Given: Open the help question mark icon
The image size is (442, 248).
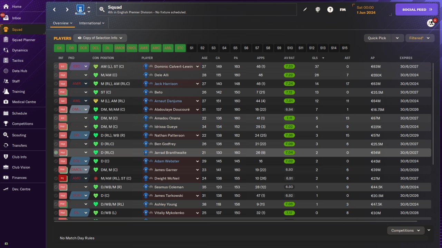Looking at the screenshot, I should (x=330, y=10).
